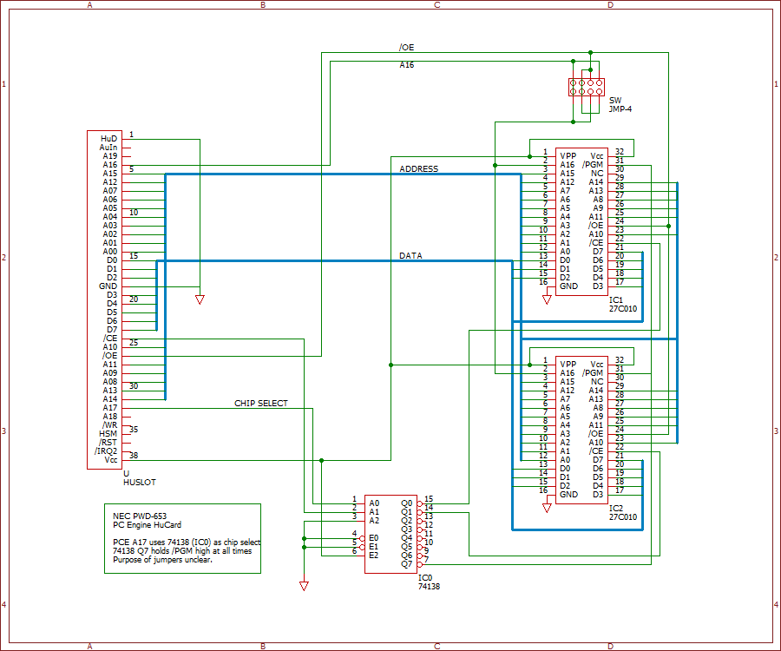The image size is (781, 651).
Task: Click the NEC PWD-653 note text box
Action: click(182, 538)
